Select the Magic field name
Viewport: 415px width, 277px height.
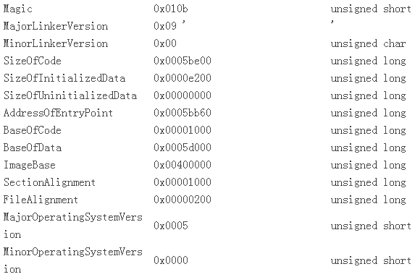17,9
